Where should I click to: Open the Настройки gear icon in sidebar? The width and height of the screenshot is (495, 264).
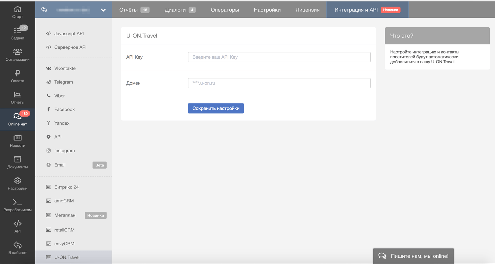[17, 181]
